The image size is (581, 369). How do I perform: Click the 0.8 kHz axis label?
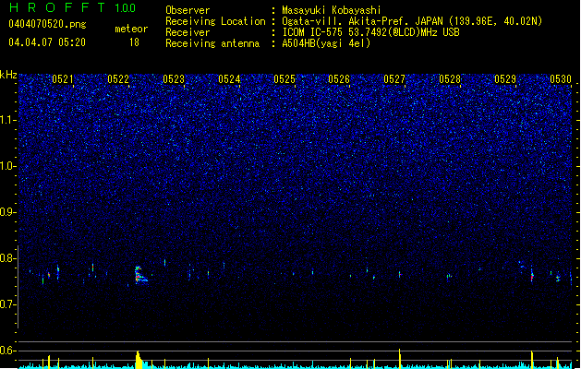coord(8,258)
